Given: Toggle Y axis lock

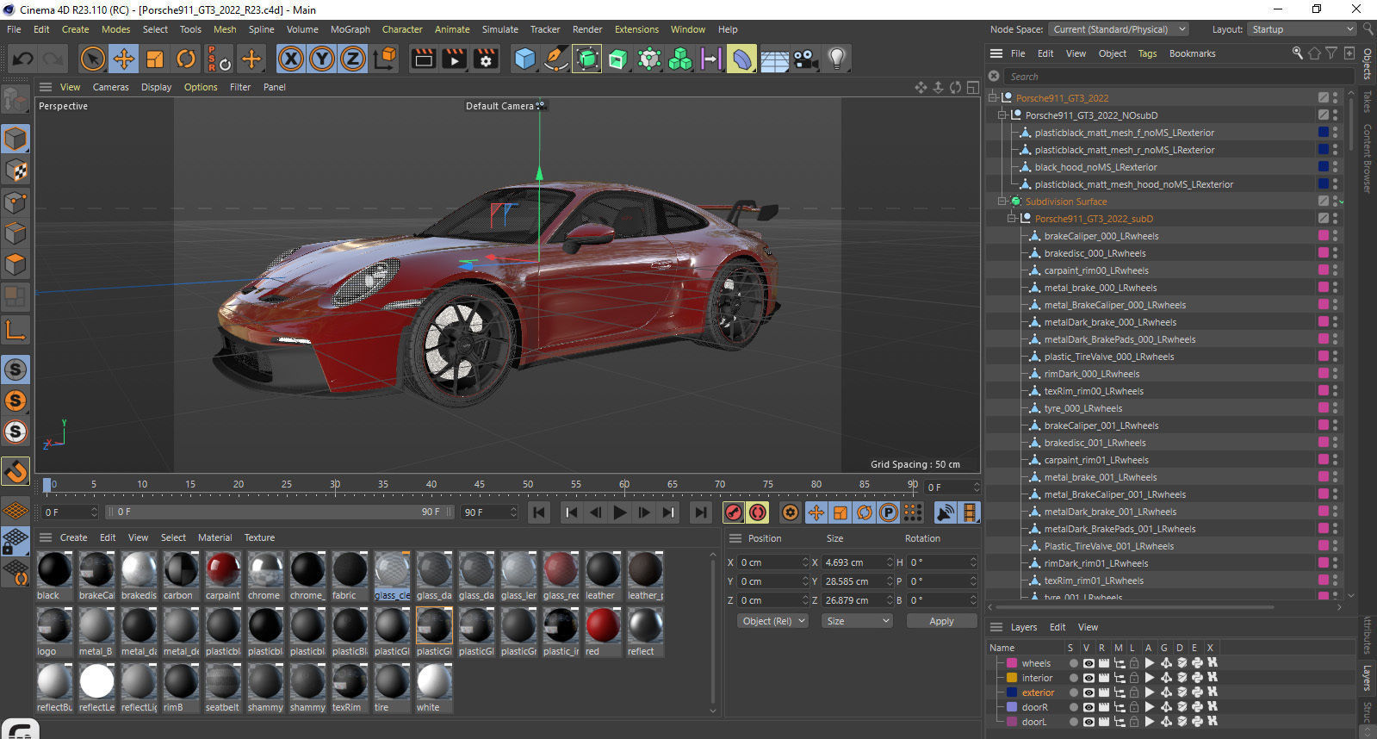Looking at the screenshot, I should click(x=322, y=59).
